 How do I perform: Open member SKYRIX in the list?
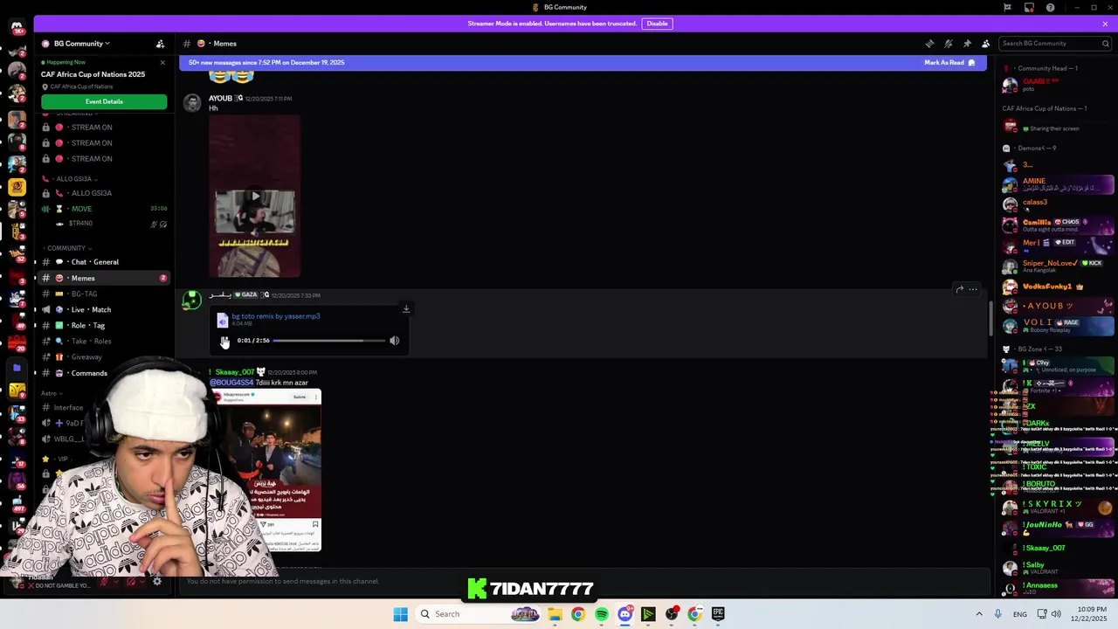click(x=1058, y=507)
